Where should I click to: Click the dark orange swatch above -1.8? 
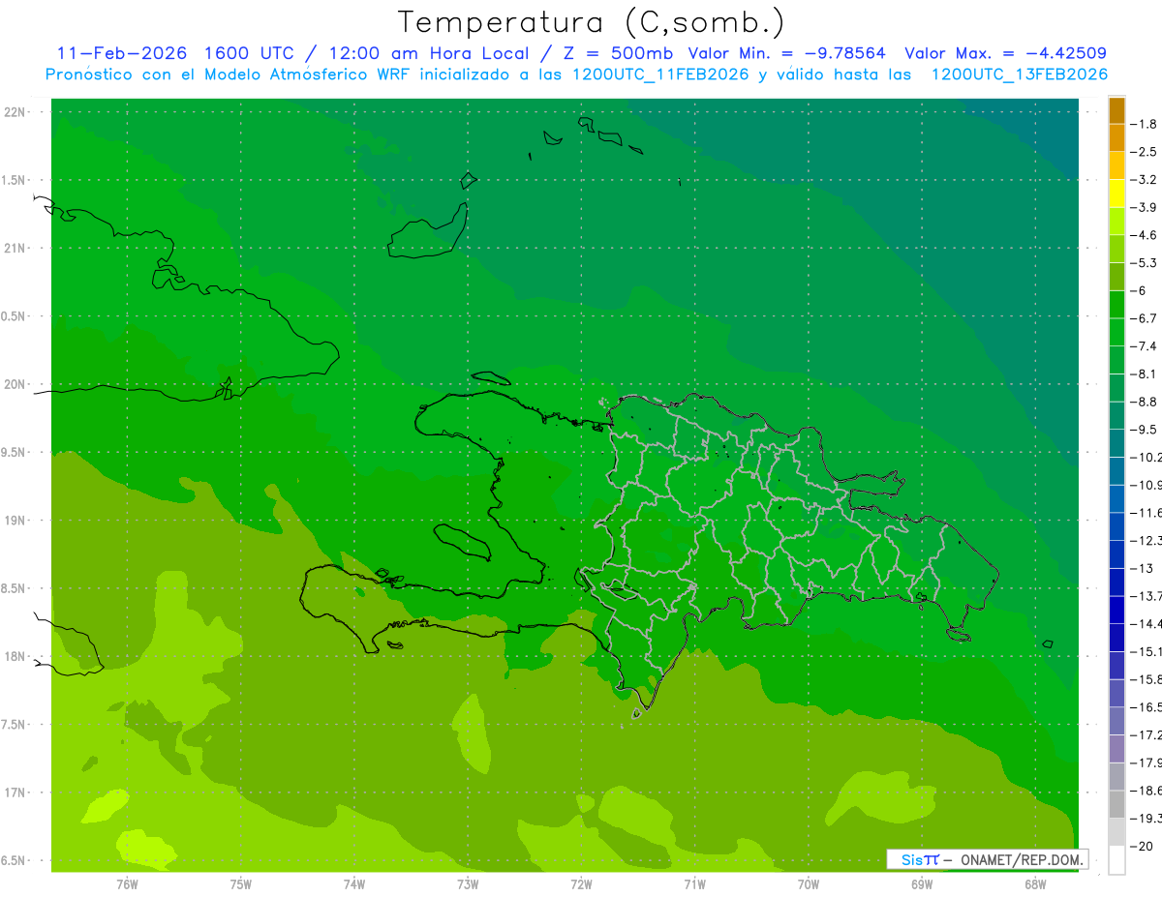coord(1116,111)
